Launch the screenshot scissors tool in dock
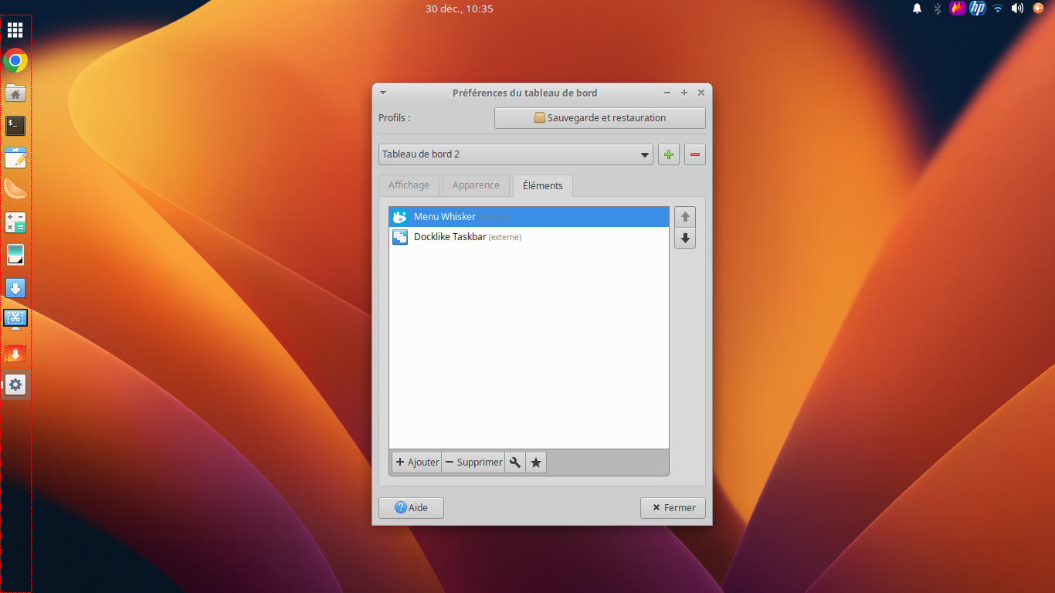The height and width of the screenshot is (593, 1055). [15, 319]
